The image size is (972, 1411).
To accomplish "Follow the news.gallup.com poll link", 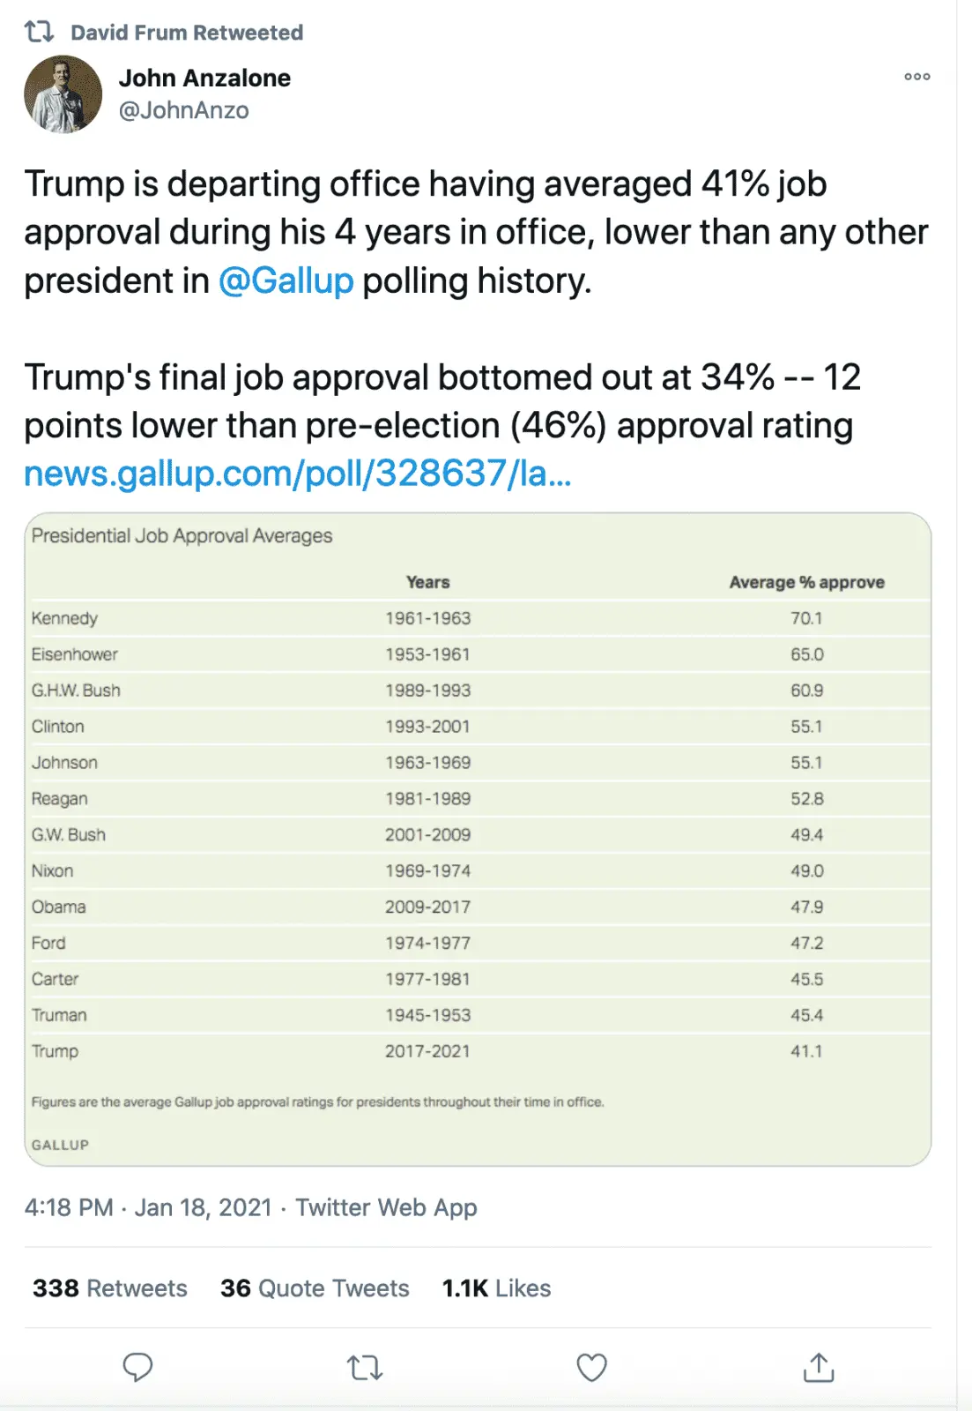I will tap(298, 474).
